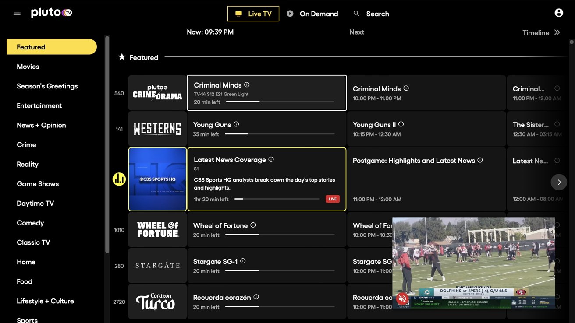Switch to Live TV tab

coord(253,14)
